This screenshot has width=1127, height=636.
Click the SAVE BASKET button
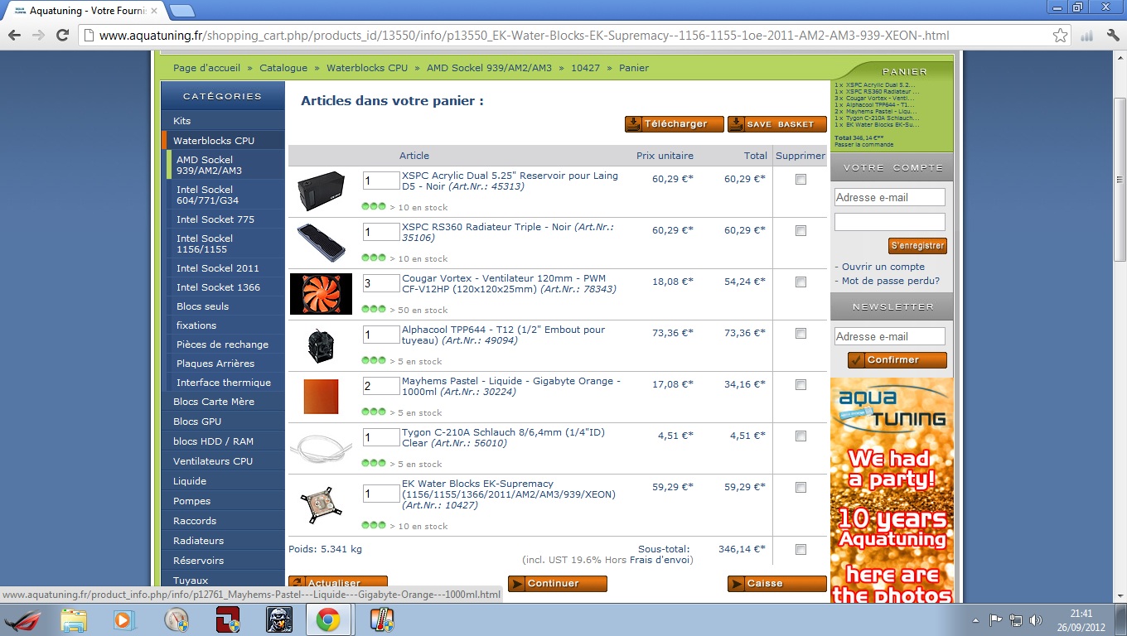click(776, 124)
